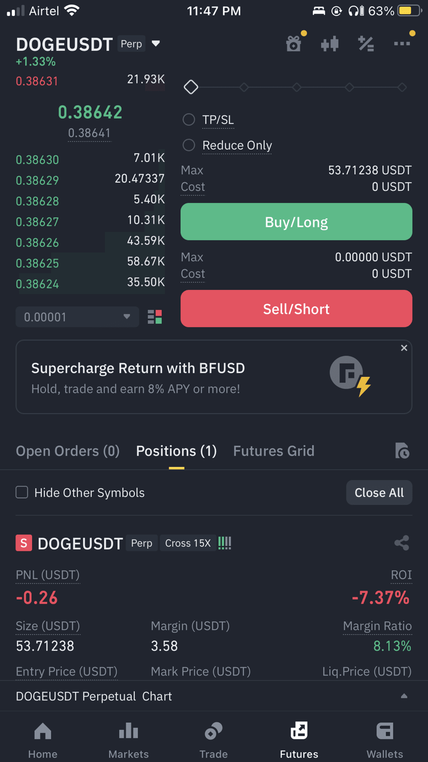
Task: Open the Markets bar chart icon
Action: click(x=128, y=731)
